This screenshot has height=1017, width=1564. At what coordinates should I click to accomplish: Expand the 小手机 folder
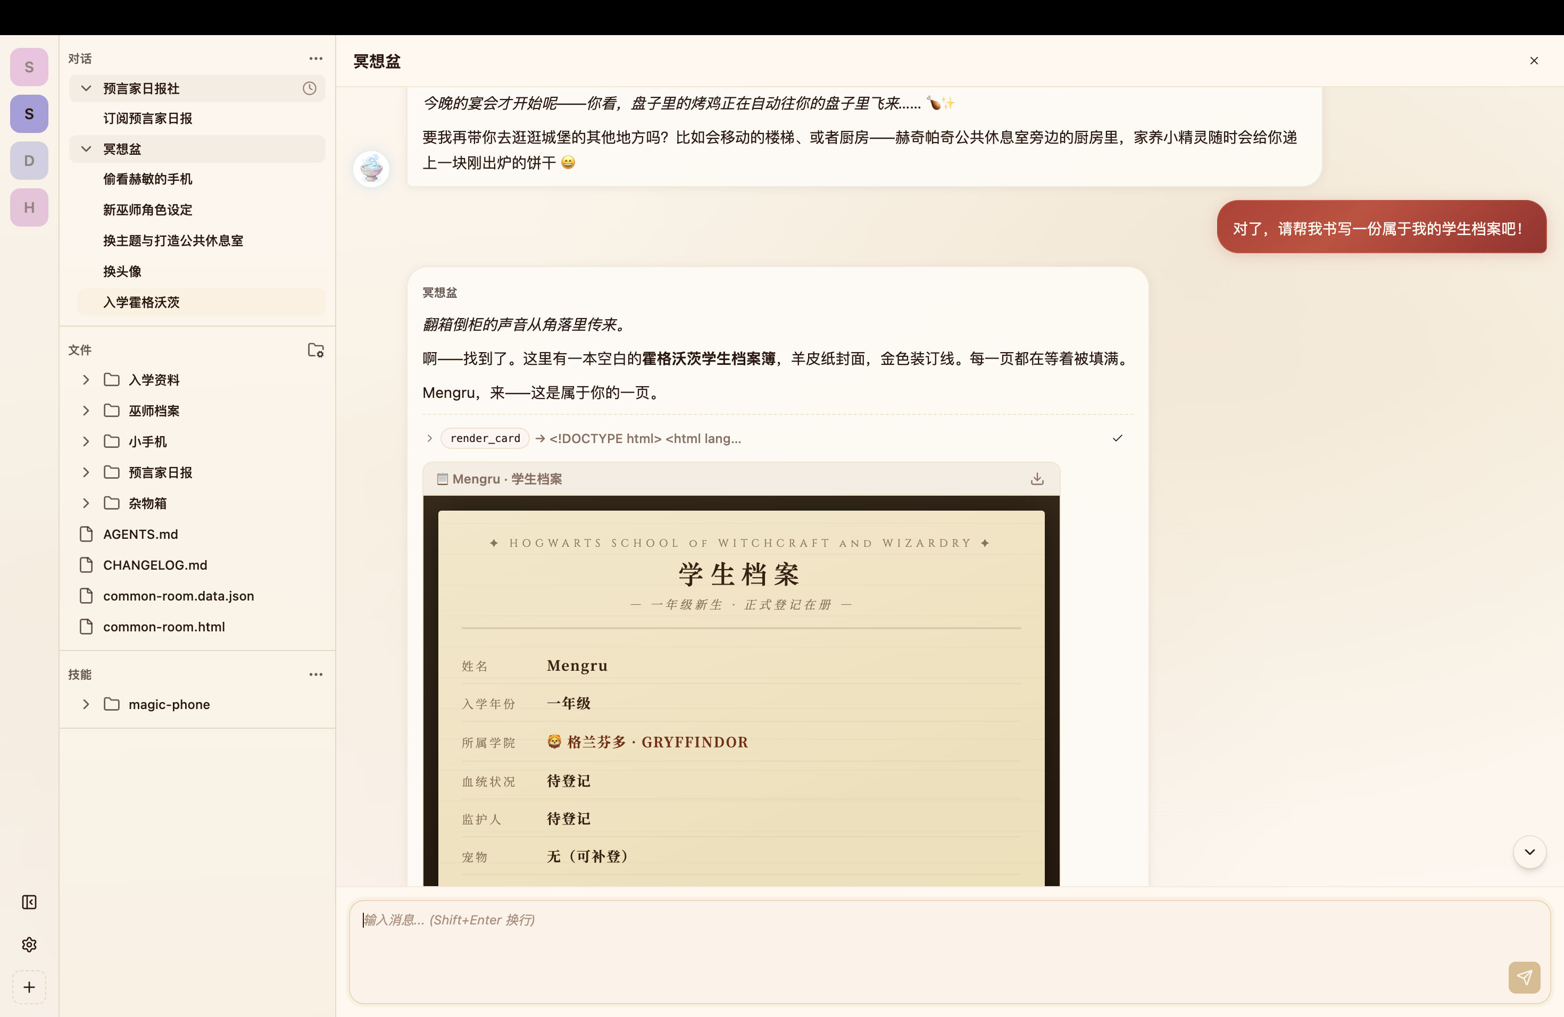tap(86, 441)
